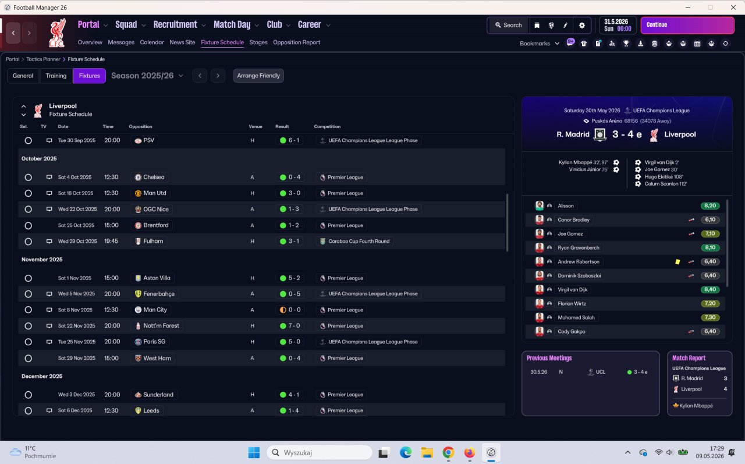Image resolution: width=745 pixels, height=464 pixels.
Task: Click the Liverpool club crest in header
Action: click(57, 33)
